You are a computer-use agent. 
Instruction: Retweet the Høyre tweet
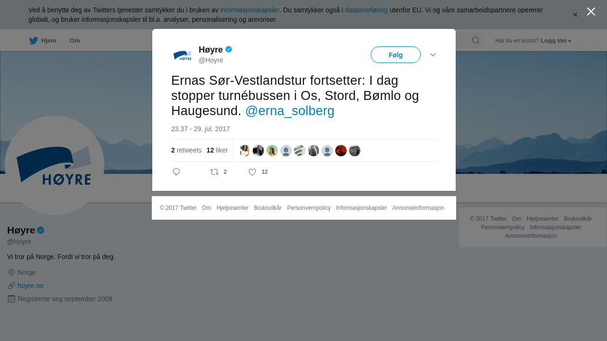tap(214, 172)
